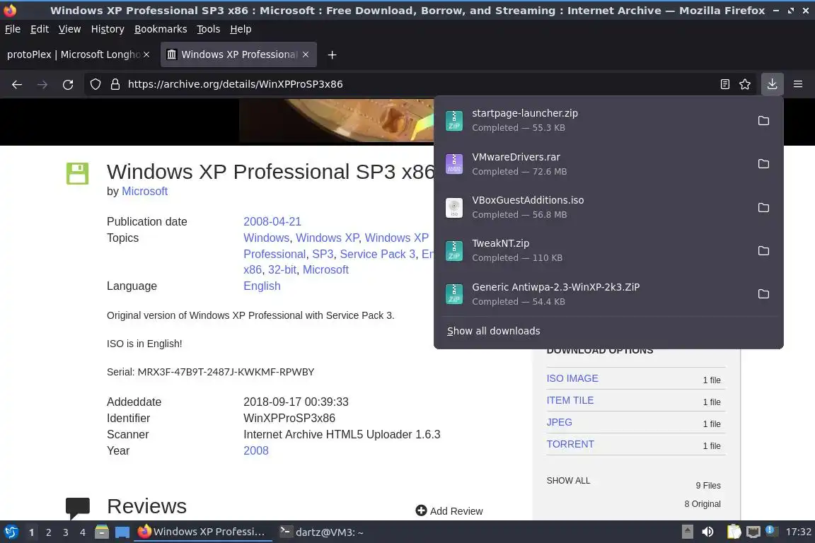This screenshot has width=815, height=543.
Task: Toggle reader view icon
Action: [724, 84]
